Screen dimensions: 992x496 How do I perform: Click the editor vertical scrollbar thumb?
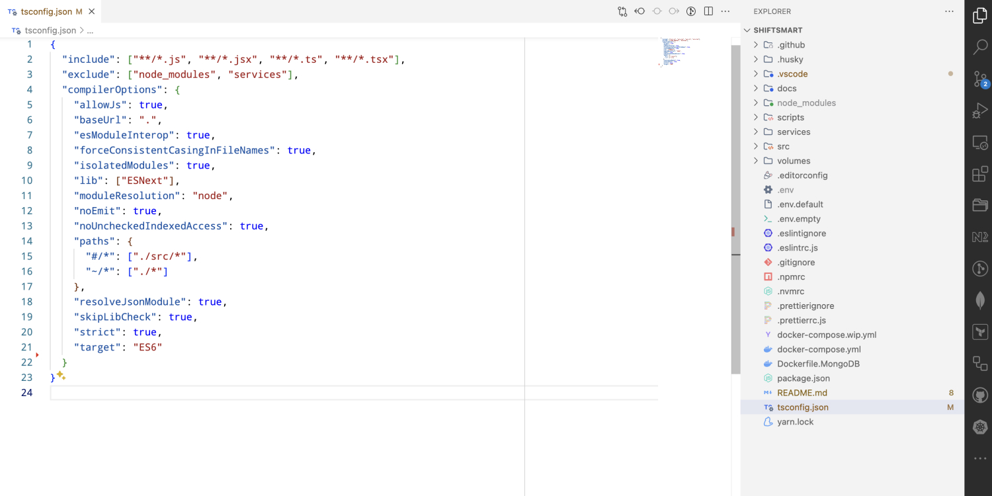point(735,209)
